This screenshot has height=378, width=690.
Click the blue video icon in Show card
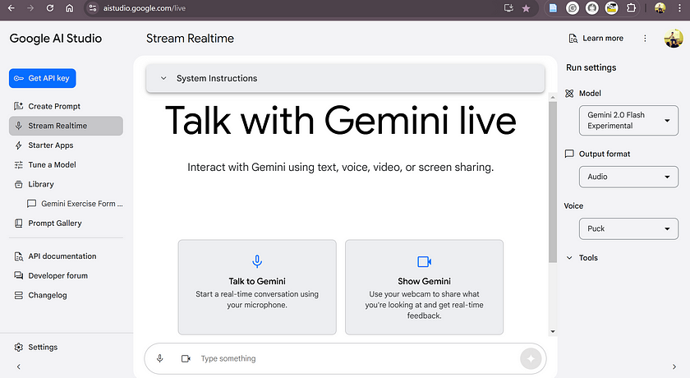(x=424, y=261)
